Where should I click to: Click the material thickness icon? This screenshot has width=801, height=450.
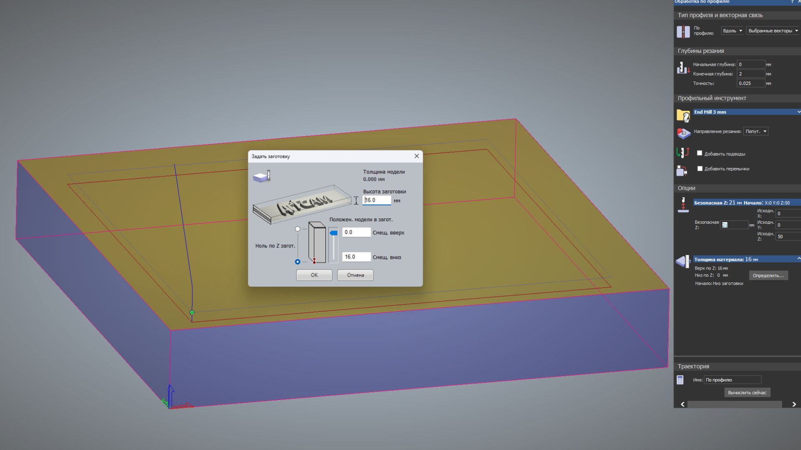click(x=683, y=262)
